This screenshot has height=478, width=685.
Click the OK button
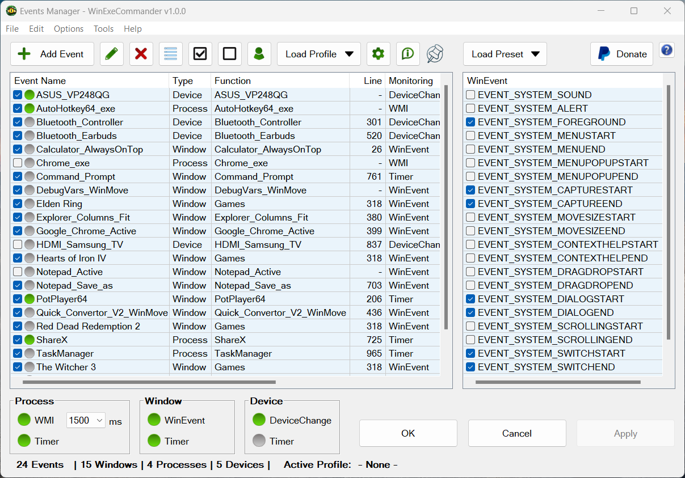click(408, 433)
